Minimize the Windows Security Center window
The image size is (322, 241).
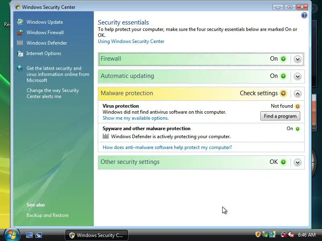pyautogui.click(x=278, y=7)
